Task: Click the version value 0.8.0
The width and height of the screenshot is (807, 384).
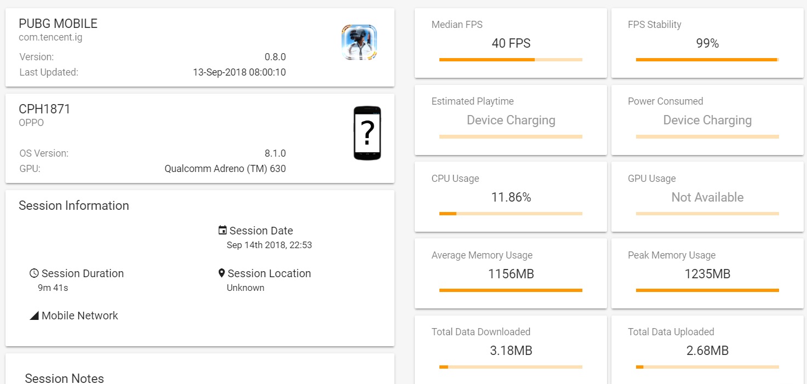Action: coord(275,57)
